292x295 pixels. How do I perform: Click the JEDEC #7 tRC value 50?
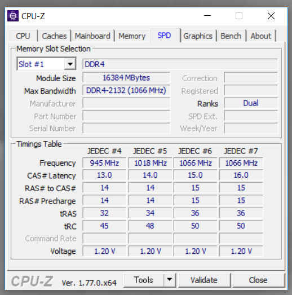coord(241,226)
